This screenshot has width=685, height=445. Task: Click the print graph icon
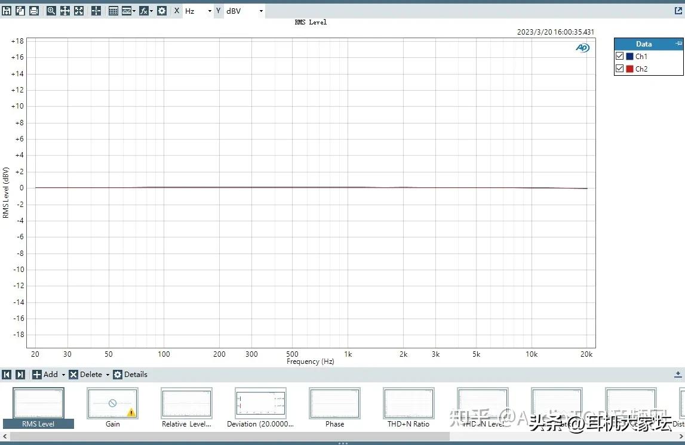(x=34, y=11)
